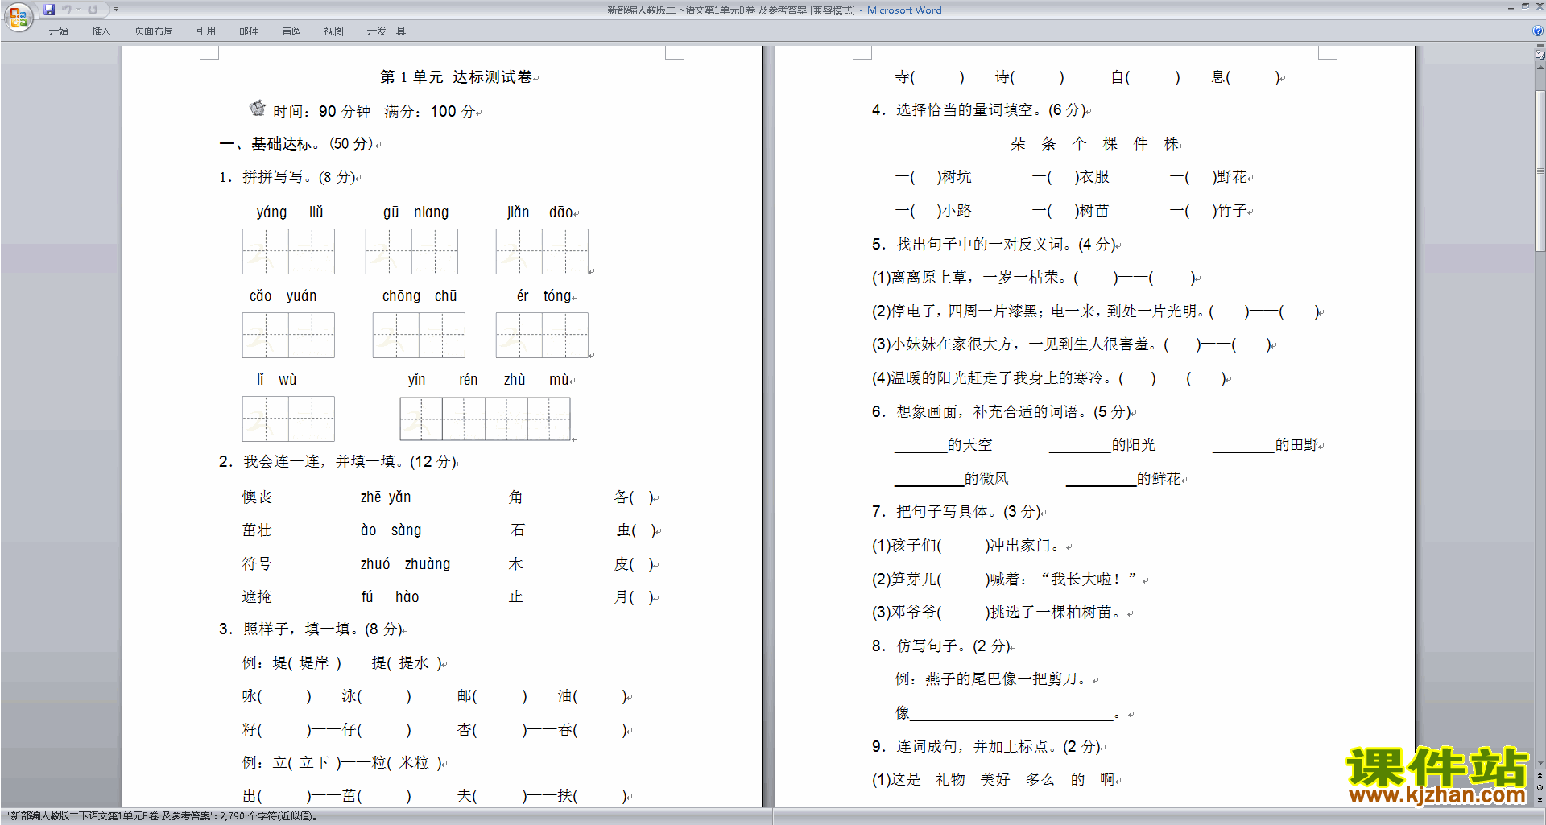The image size is (1546, 825).
Task: Click the writing grid under cǎo yuán
Action: (x=288, y=335)
